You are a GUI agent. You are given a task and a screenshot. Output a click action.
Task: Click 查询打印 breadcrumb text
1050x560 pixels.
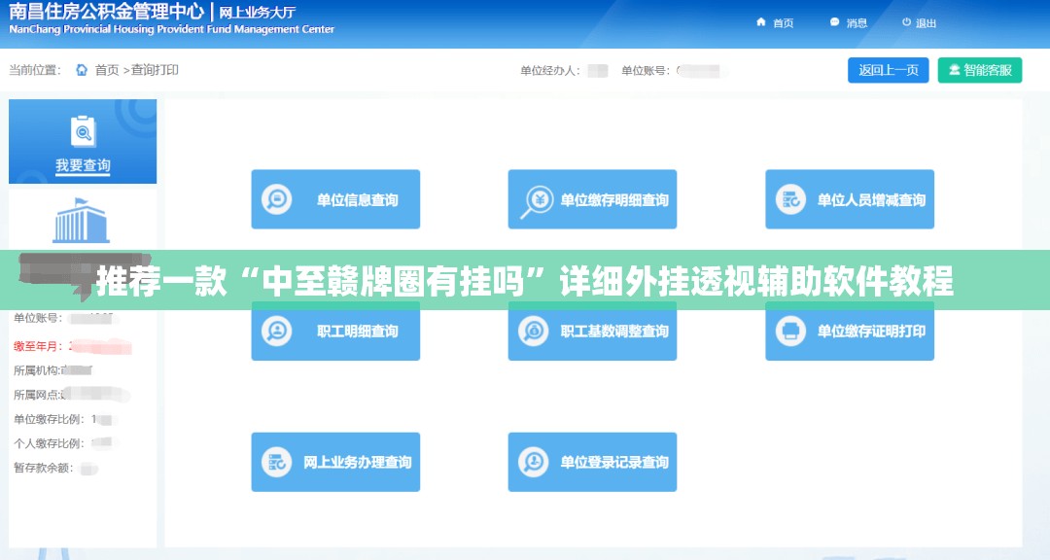tap(155, 70)
